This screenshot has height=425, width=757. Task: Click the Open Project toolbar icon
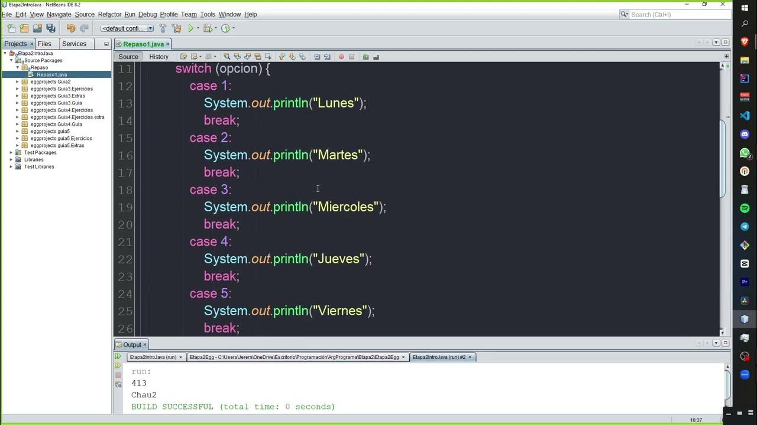(x=37, y=28)
